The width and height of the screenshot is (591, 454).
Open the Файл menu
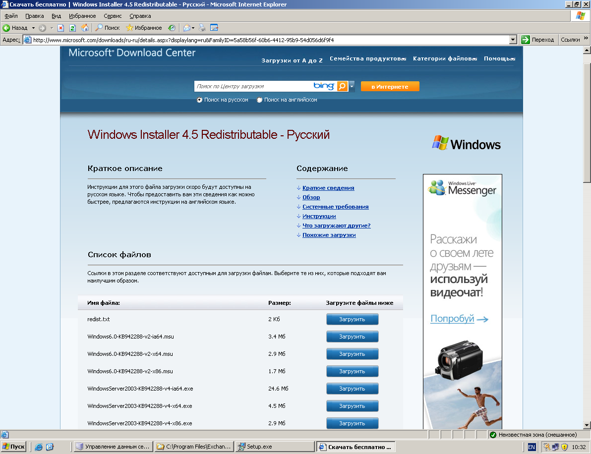click(x=11, y=16)
